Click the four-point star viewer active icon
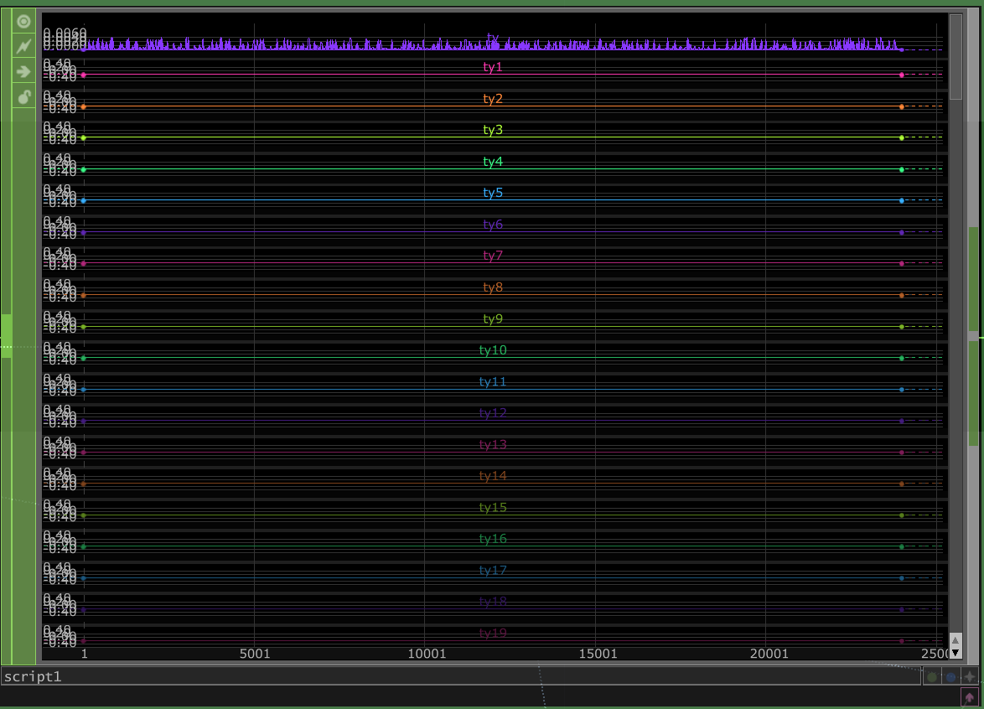This screenshot has height=709, width=984. click(970, 676)
